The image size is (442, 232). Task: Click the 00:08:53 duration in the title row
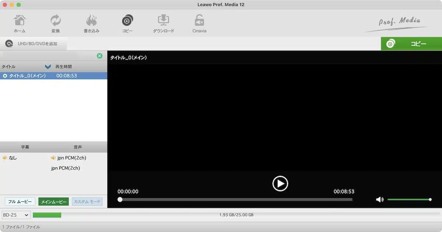tap(66, 75)
